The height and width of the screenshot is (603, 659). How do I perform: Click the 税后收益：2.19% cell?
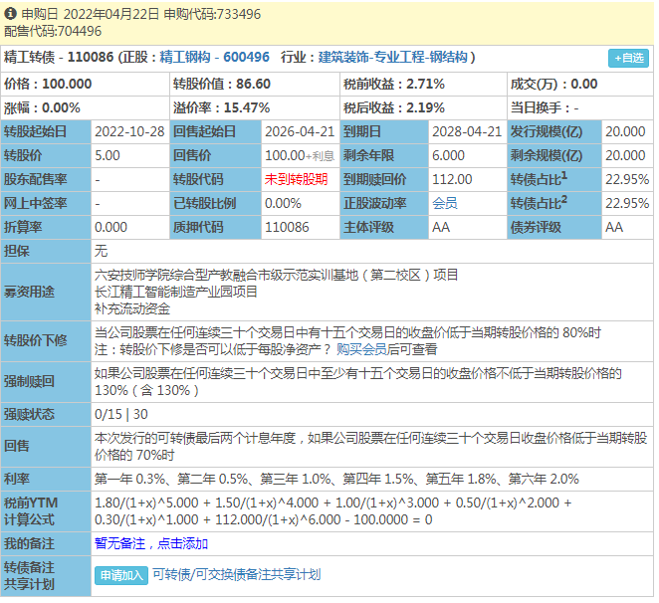point(423,108)
